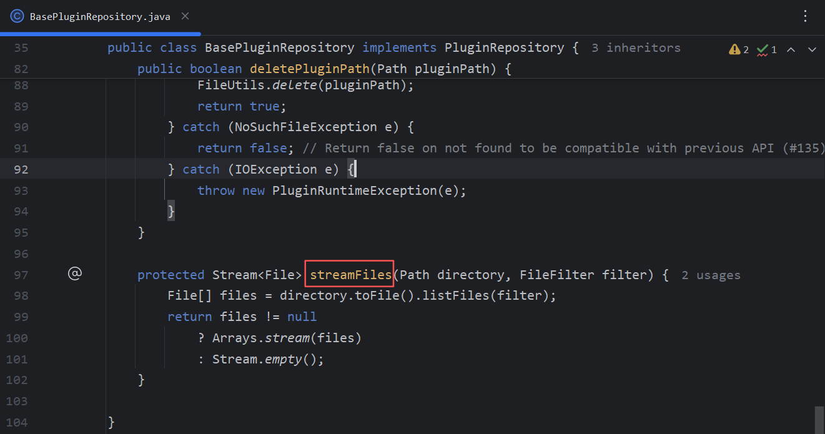Click the 'null' keyword on line 99
This screenshot has height=434, width=825.
302,317
